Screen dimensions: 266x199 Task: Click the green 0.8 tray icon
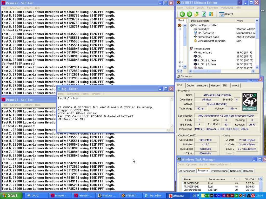click(x=207, y=196)
